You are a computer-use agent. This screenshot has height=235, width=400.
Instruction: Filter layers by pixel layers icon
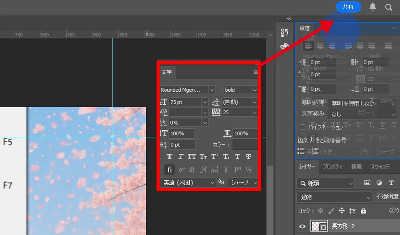point(367,182)
